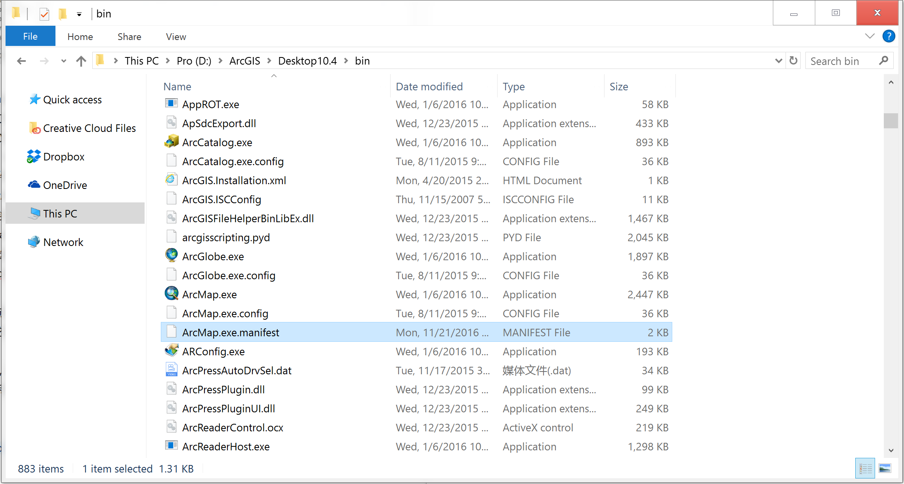Click the Desktop10.4 breadcrumb in address bar

(x=307, y=61)
